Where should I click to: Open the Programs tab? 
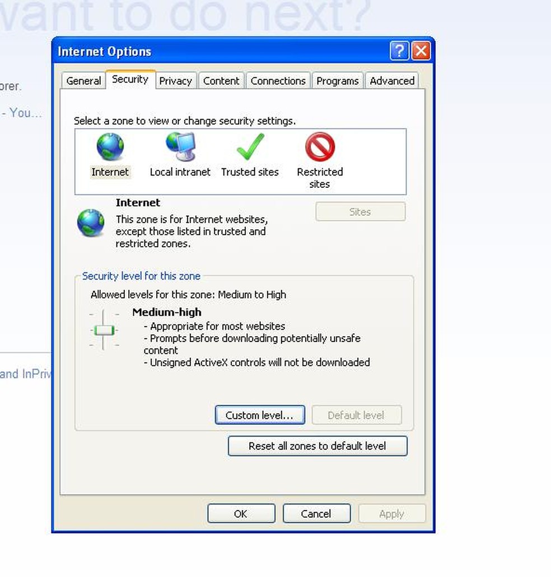(338, 81)
